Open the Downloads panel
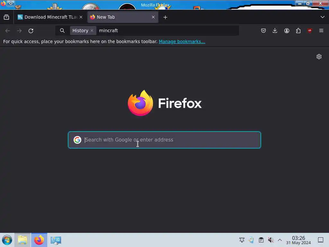329x247 pixels. tap(275, 31)
